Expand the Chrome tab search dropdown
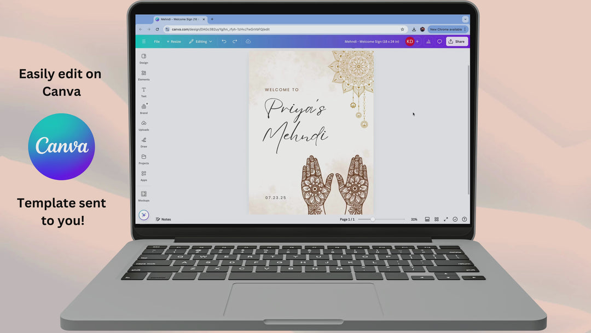Screen dimensions: 591x333 click(x=465, y=19)
